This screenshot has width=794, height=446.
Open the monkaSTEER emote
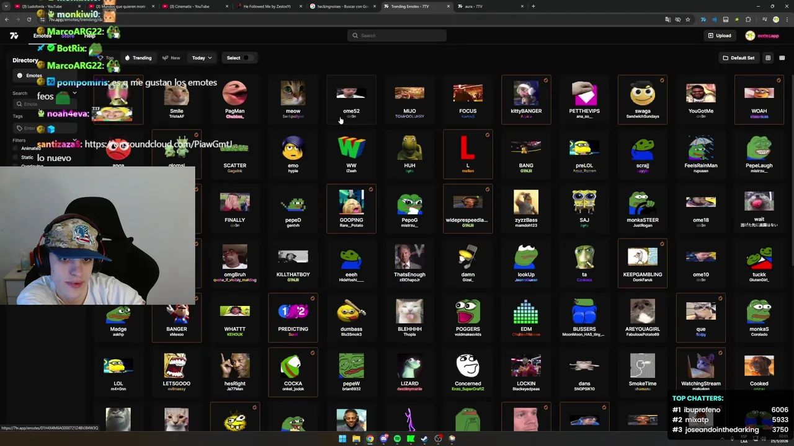coord(643,209)
